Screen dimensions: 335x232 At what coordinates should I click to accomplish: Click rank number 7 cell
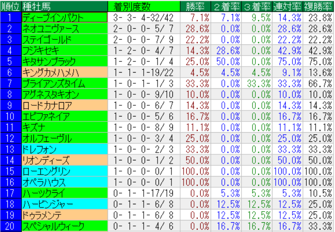(x=11, y=83)
